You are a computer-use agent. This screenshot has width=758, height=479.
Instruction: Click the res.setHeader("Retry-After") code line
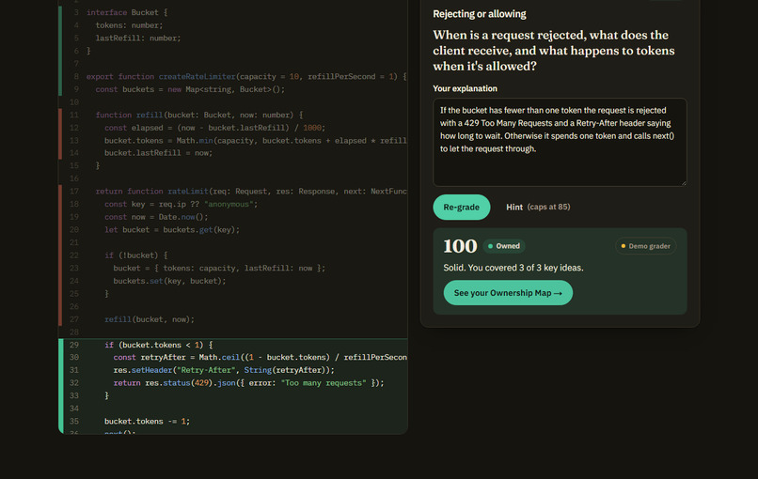(224, 370)
